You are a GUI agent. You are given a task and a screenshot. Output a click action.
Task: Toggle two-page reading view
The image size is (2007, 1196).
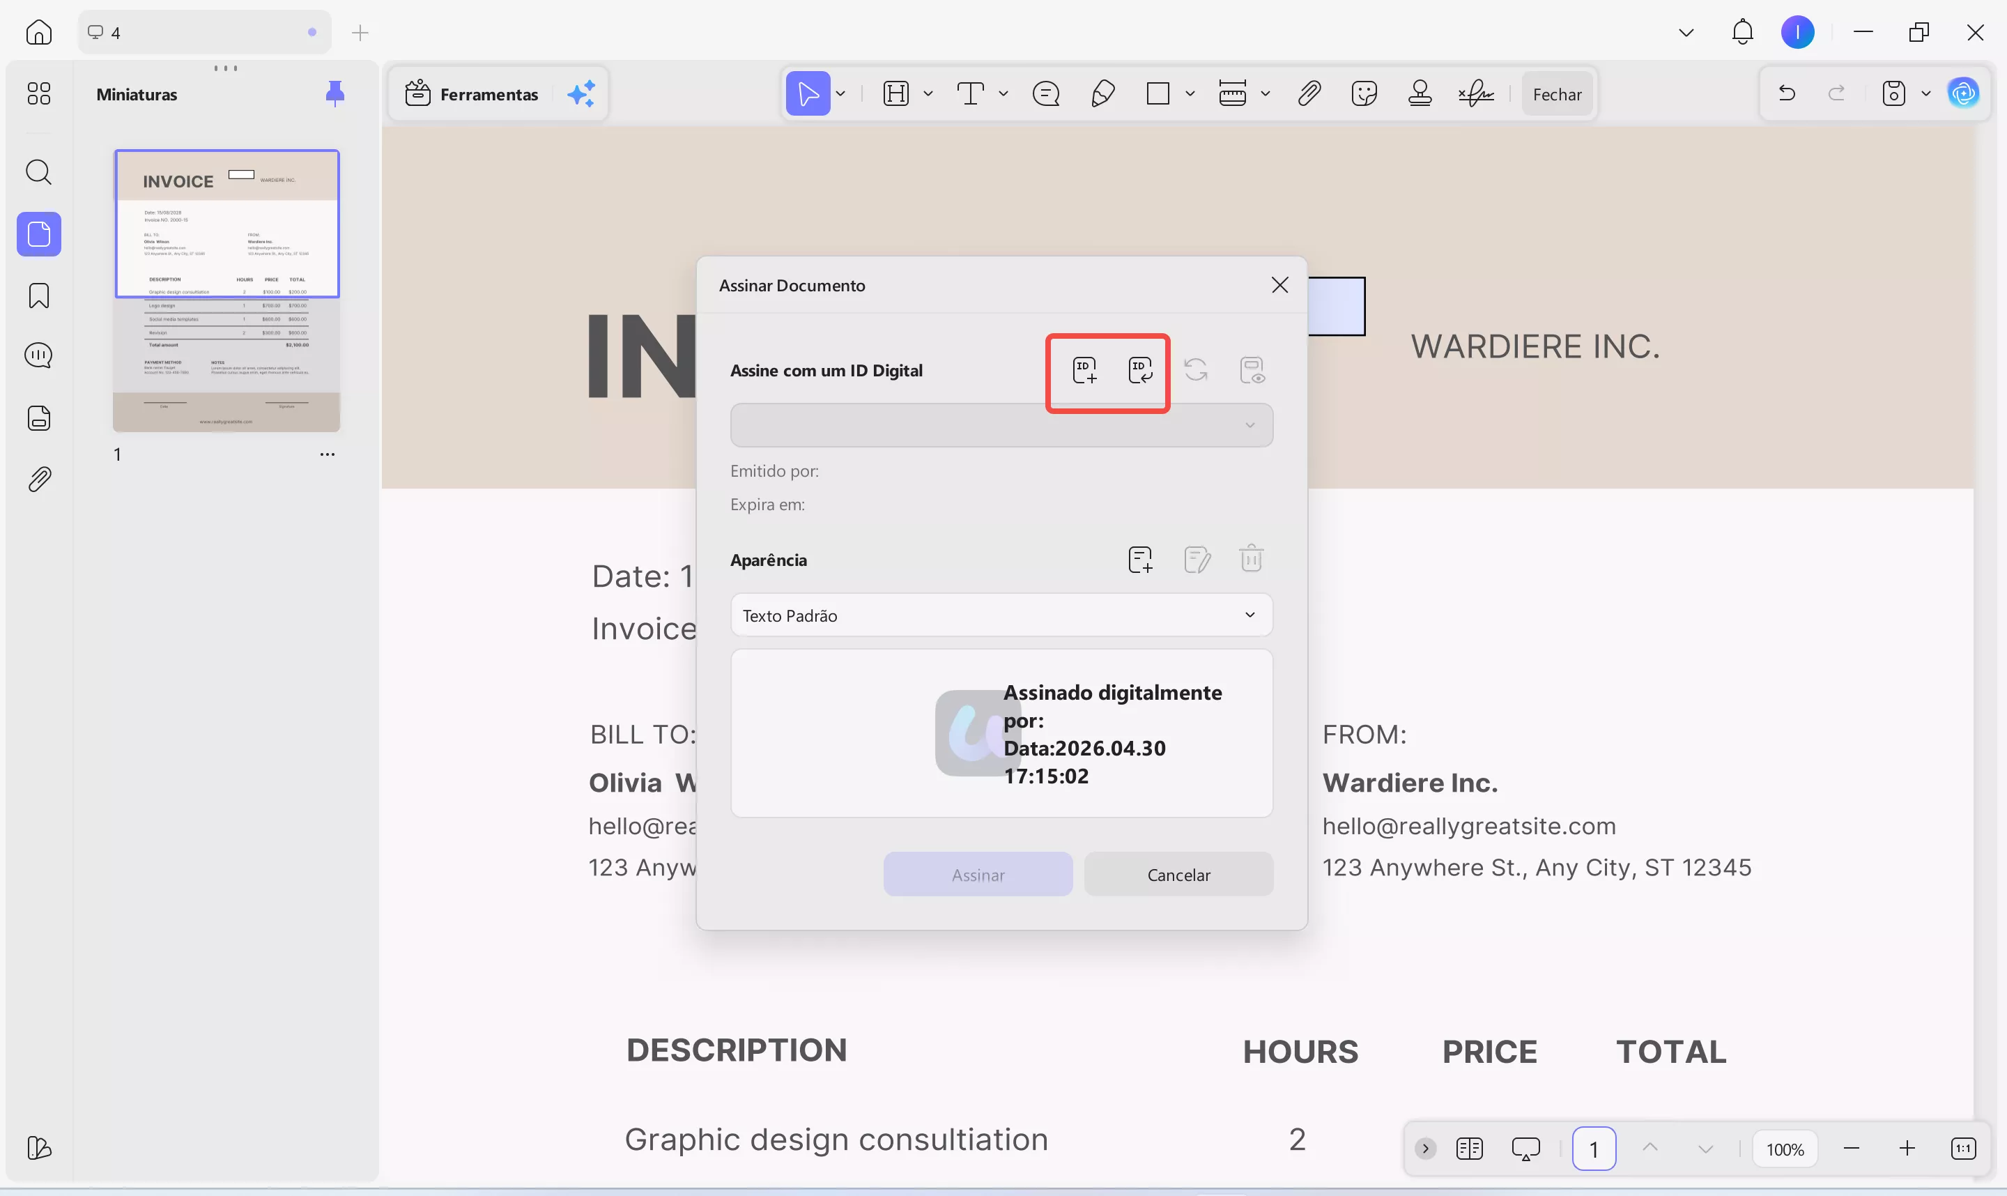click(x=1469, y=1149)
